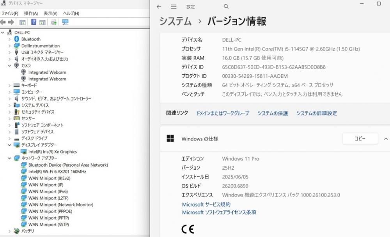Viewport: 390px width, 237px height.
Task: Select WAN Miniport (PPPOE)
Action: click(x=50, y=211)
